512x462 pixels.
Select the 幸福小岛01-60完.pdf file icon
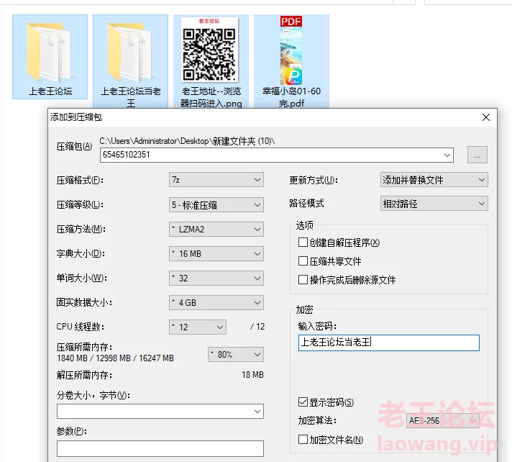291,50
